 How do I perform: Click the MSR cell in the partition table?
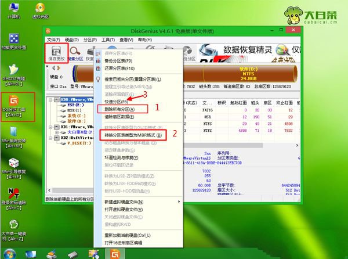coord(207,117)
